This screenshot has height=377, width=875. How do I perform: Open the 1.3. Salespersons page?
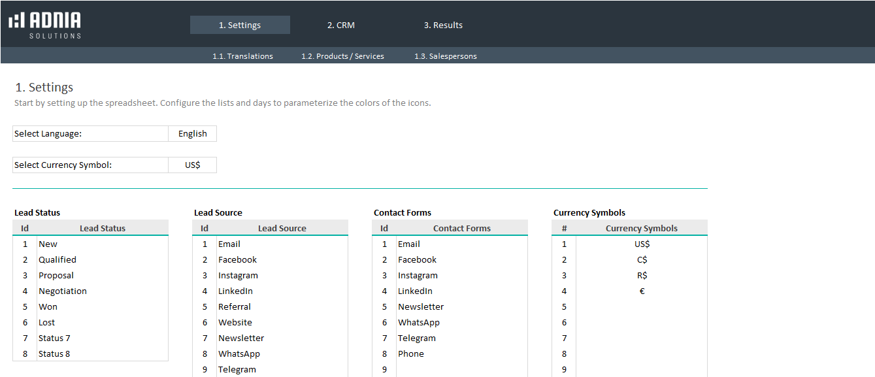445,56
